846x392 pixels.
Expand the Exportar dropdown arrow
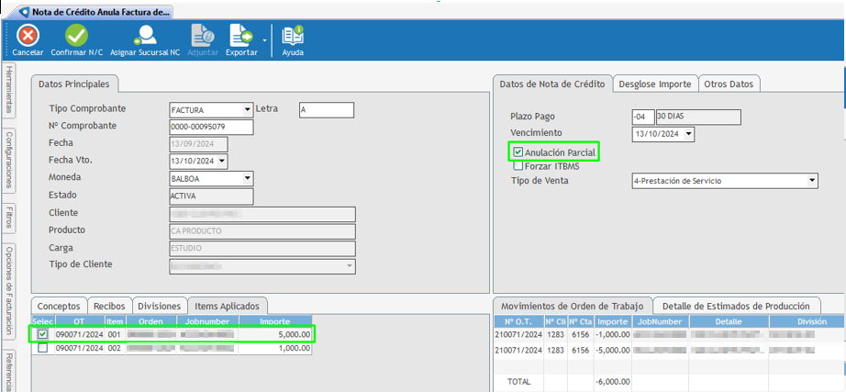(264, 39)
